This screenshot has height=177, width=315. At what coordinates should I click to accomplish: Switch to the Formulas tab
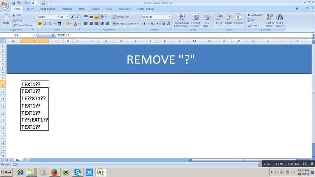(67, 9)
